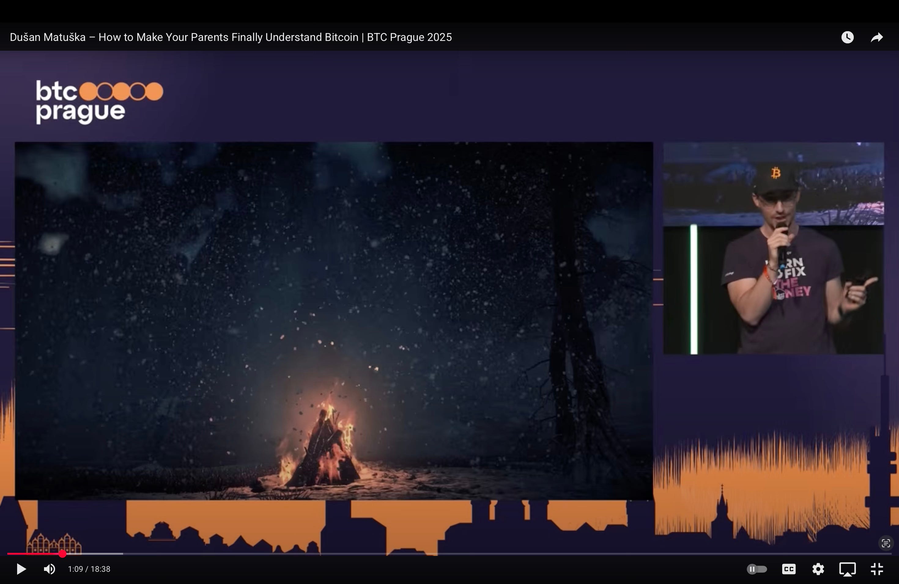
Task: Click the campfire slide in the video
Action: click(x=334, y=321)
